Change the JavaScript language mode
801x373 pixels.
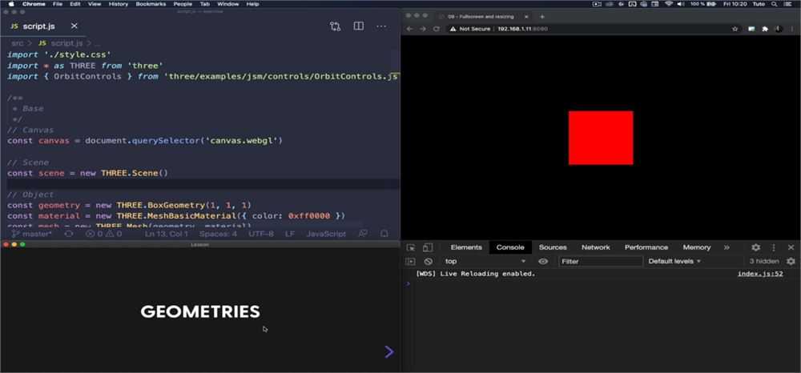pyautogui.click(x=326, y=234)
